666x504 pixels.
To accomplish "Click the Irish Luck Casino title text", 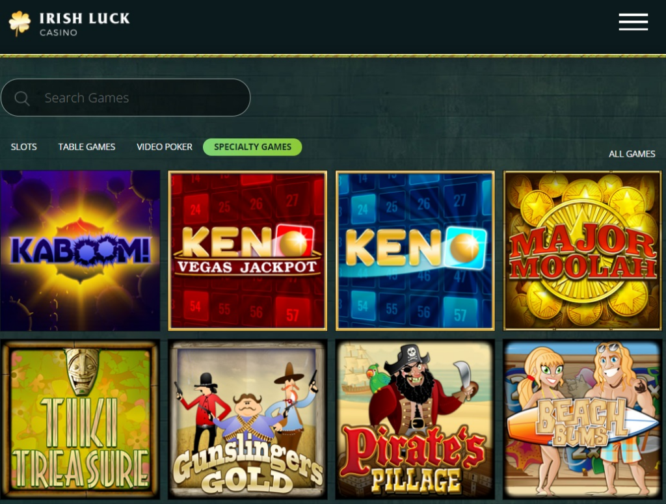I will point(84,24).
